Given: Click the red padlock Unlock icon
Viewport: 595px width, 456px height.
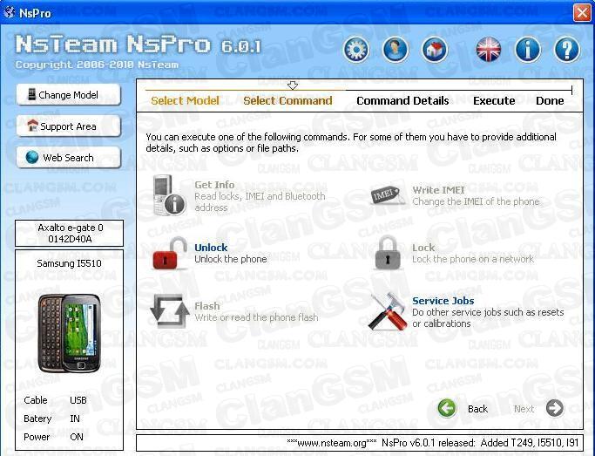Looking at the screenshot, I should tap(169, 254).
